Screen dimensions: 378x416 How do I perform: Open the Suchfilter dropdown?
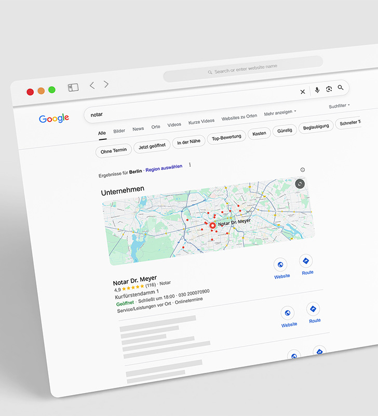point(339,106)
